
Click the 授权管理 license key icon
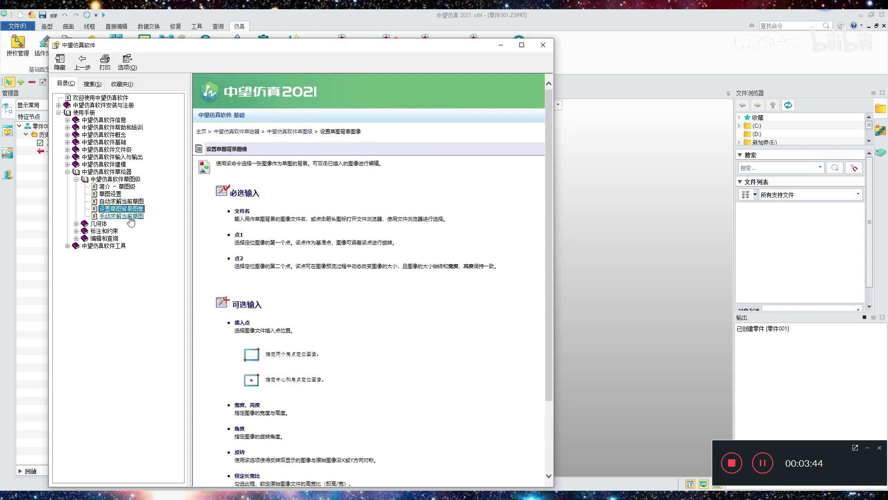(x=18, y=42)
